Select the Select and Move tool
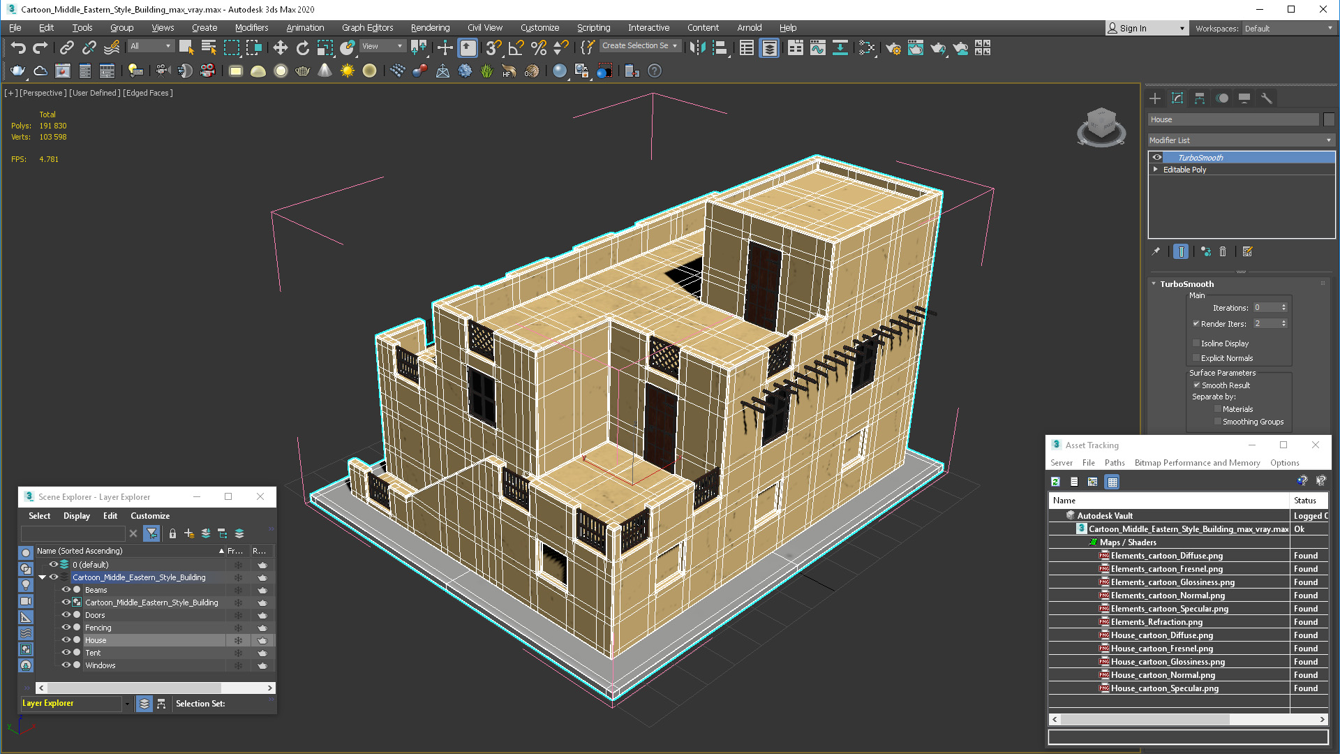1340x754 pixels. coord(280,47)
